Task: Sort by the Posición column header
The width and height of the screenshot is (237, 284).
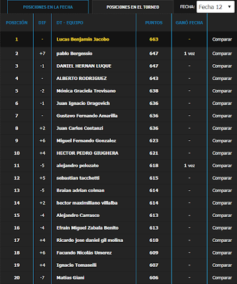Action: (x=17, y=23)
